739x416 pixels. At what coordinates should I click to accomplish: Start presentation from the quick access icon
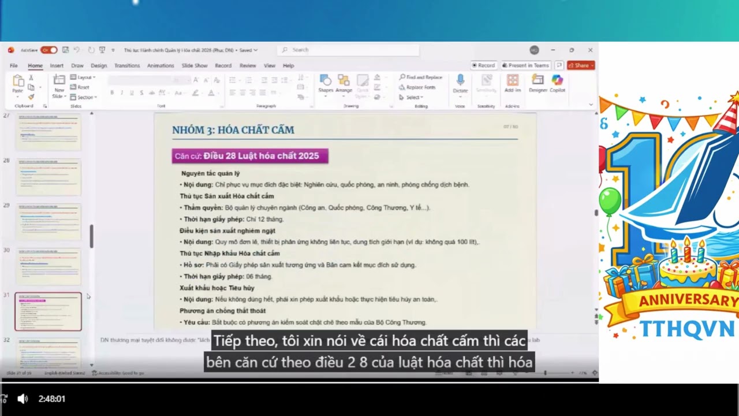click(x=102, y=50)
